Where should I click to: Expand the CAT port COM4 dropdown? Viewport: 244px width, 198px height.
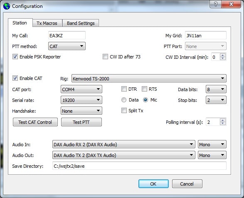[x=81, y=89]
